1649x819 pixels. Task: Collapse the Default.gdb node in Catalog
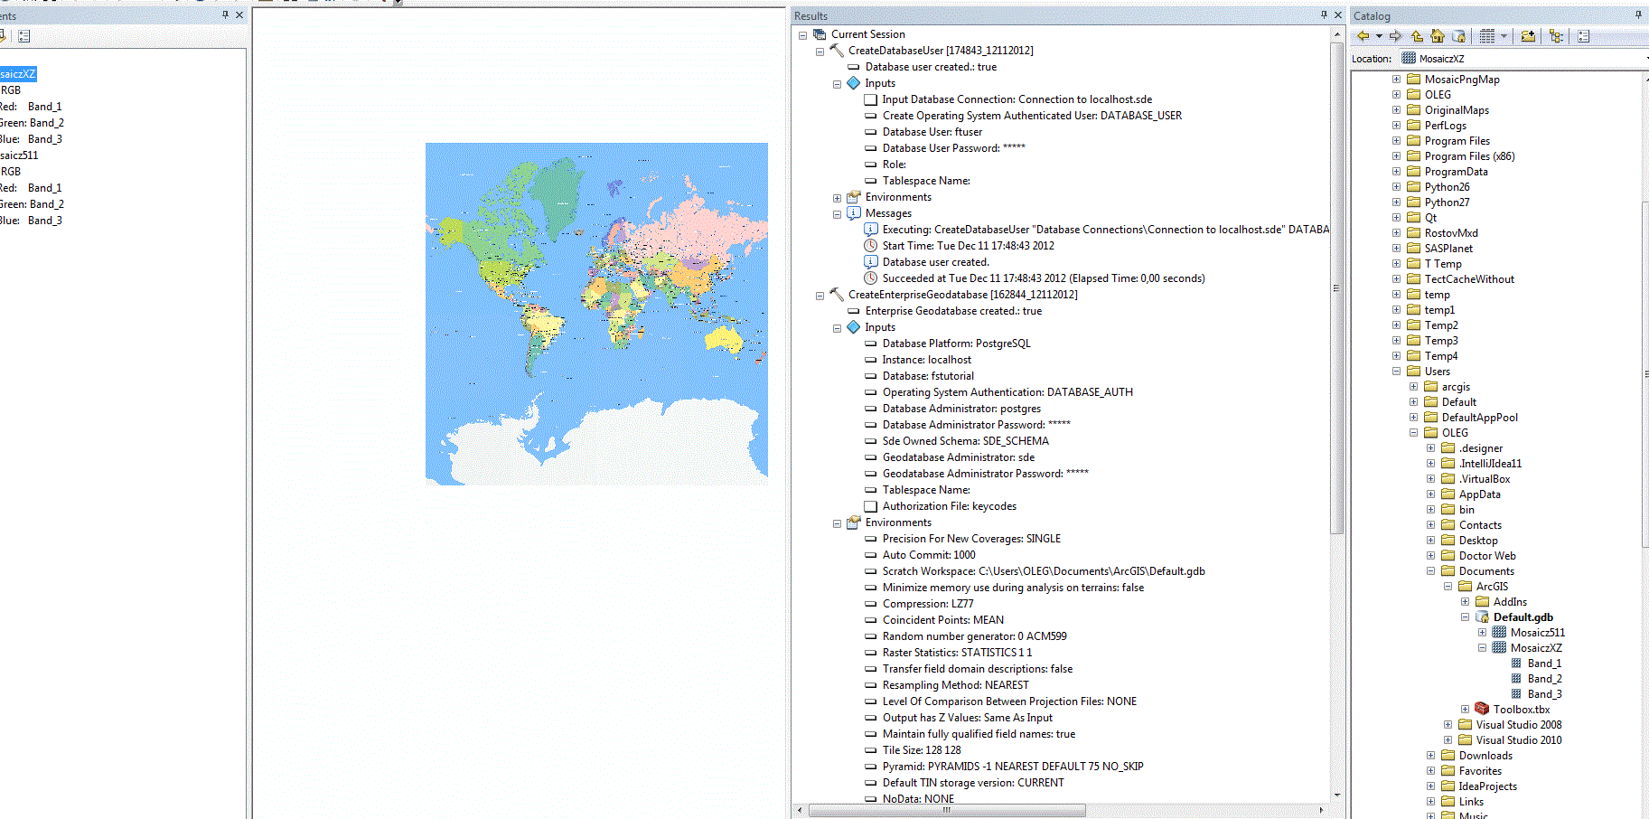[x=1465, y=617]
